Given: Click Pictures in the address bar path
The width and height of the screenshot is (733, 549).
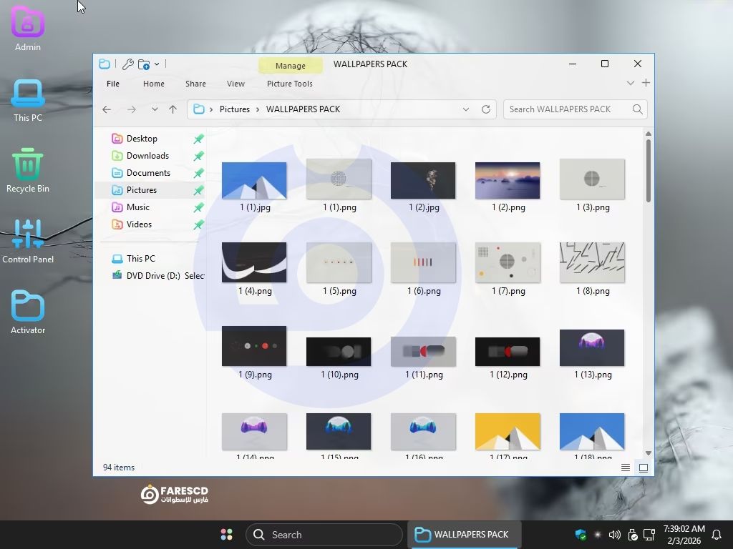Looking at the screenshot, I should pos(234,109).
